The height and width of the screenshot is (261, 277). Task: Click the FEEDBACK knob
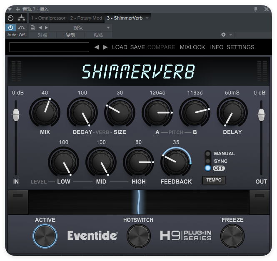pos(176,162)
